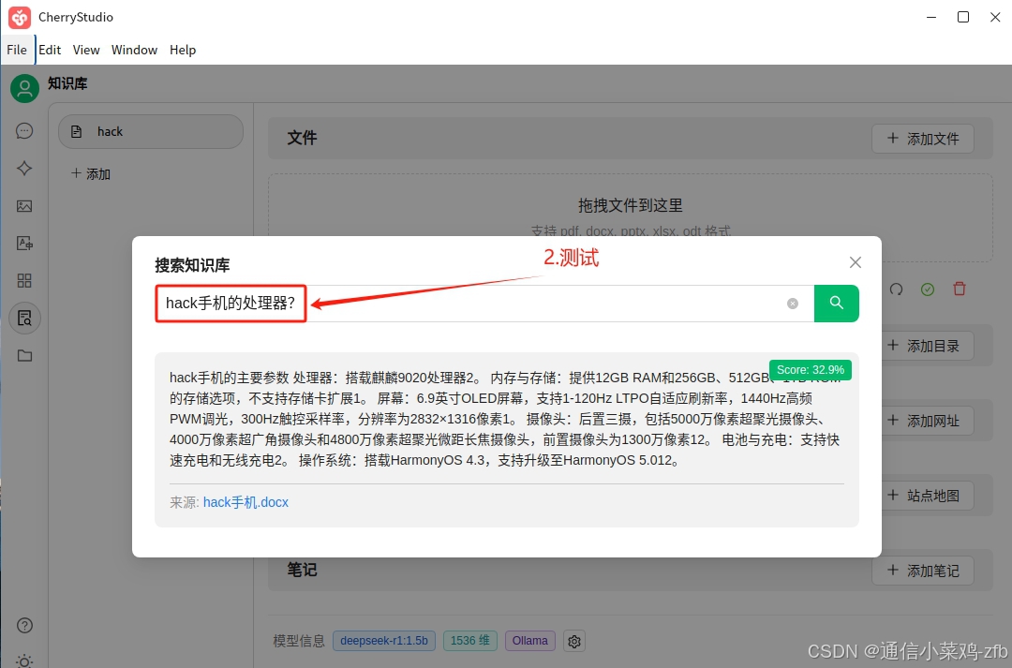Open the agents sparkle icon in sidebar
The image size is (1012, 668).
pyautogui.click(x=24, y=169)
